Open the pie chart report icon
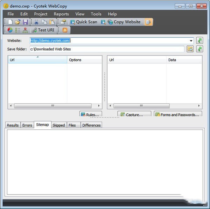Image resolution: width=210 pixels, height=209 pixels. tap(10, 30)
